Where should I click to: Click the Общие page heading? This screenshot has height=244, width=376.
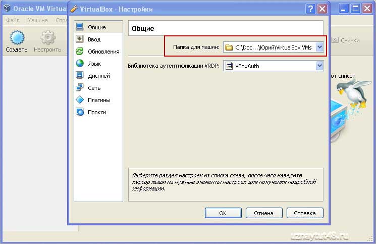click(x=143, y=28)
